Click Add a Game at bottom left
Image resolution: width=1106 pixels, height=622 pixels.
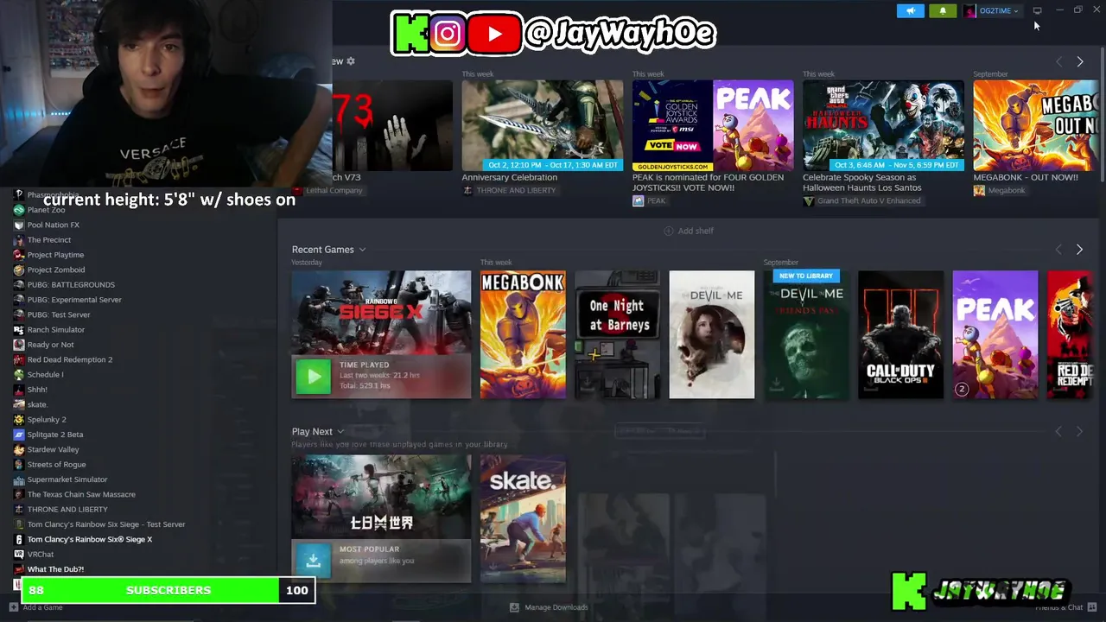36,607
